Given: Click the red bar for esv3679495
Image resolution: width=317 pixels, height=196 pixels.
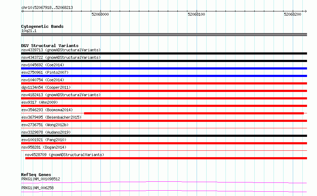Looking at the screenshot, I should tap(164, 121).
